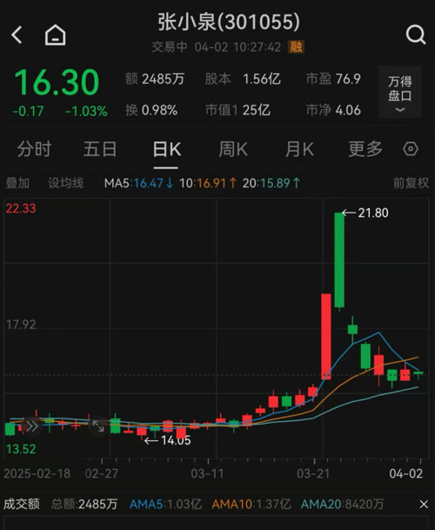Image resolution: width=435 pixels, height=530 pixels.
Task: Switch to the 分时 tab
Action: click(34, 149)
